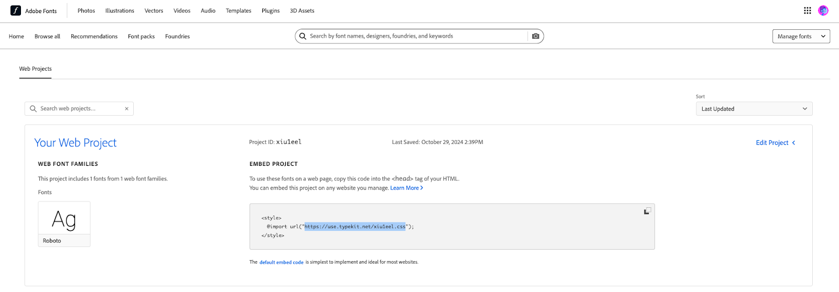
Task: Open the default embed code link
Action: click(x=282, y=262)
